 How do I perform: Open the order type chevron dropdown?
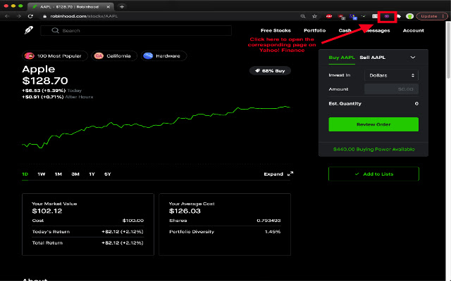pyautogui.click(x=413, y=58)
